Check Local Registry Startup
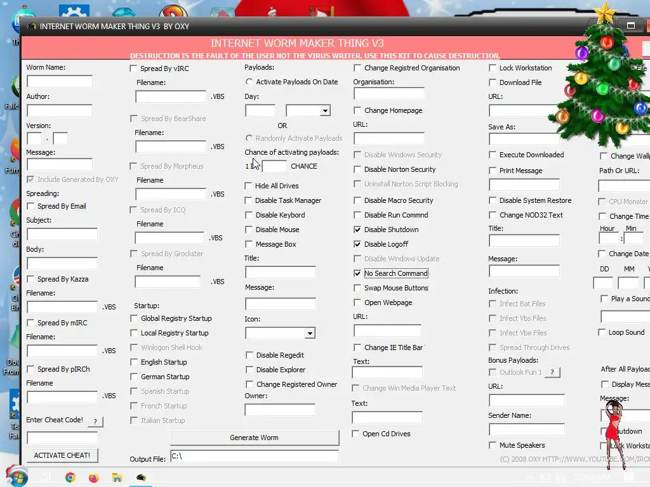This screenshot has width=650, height=487. (133, 333)
